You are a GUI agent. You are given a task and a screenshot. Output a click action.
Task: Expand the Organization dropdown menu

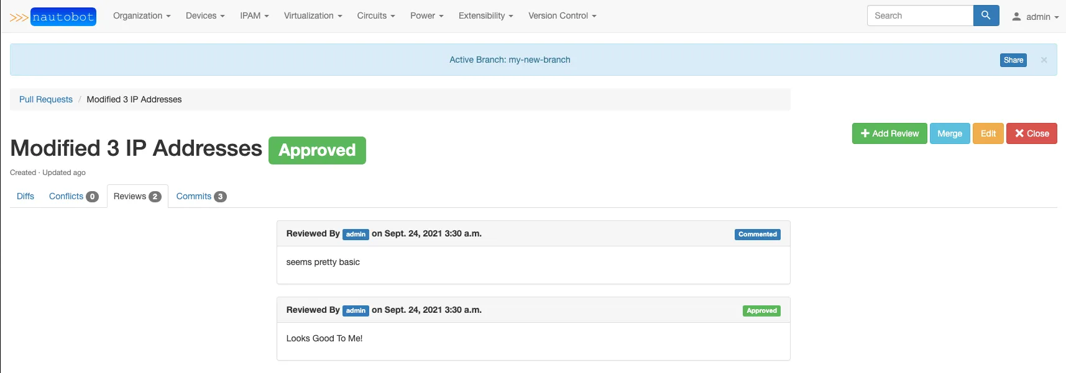(x=141, y=16)
